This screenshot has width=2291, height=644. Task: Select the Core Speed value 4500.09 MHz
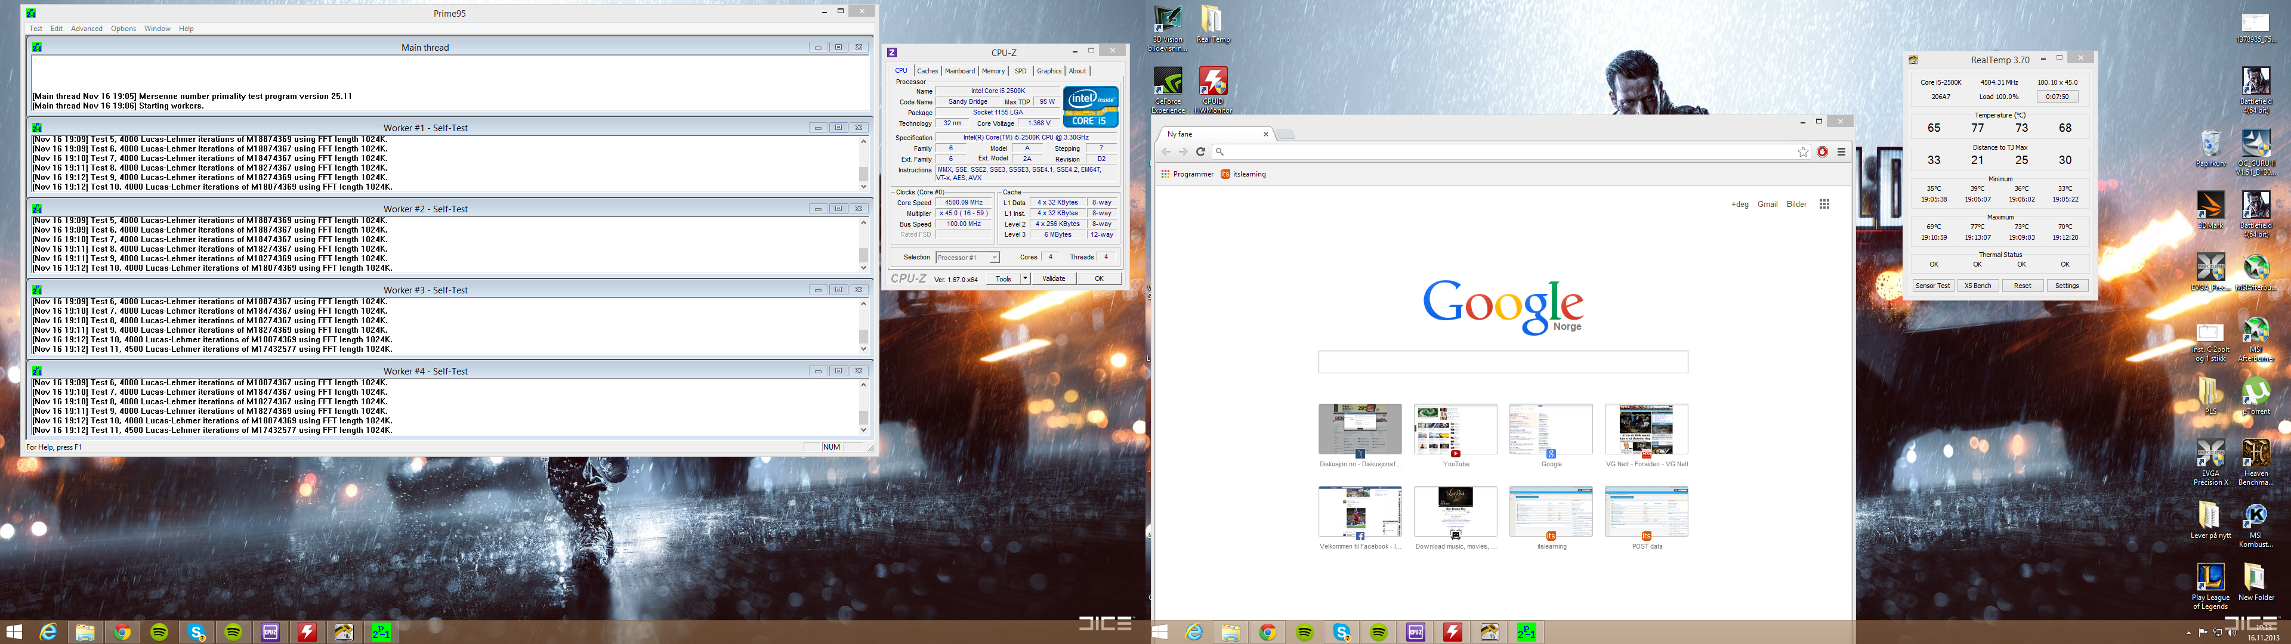[x=963, y=203]
